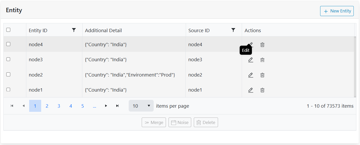The height and width of the screenshot is (145, 360).
Task: Select the node4 row checkbox
Action: pyautogui.click(x=8, y=44)
